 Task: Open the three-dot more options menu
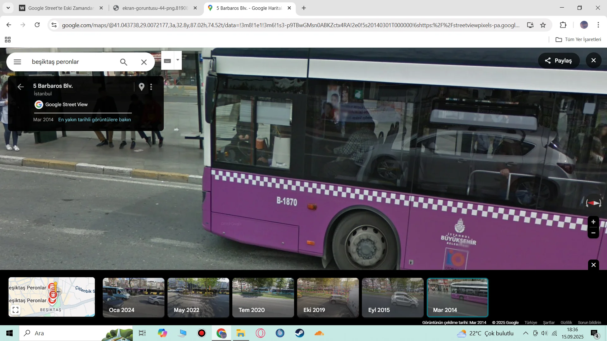point(151,87)
